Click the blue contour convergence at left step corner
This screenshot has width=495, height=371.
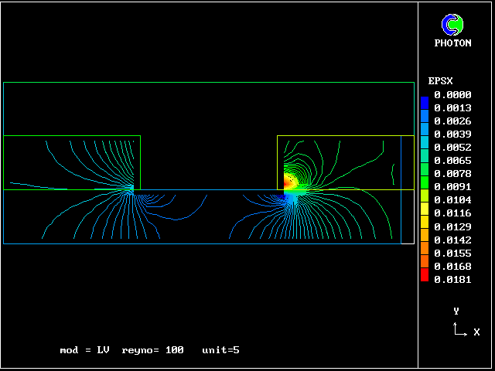130,189
